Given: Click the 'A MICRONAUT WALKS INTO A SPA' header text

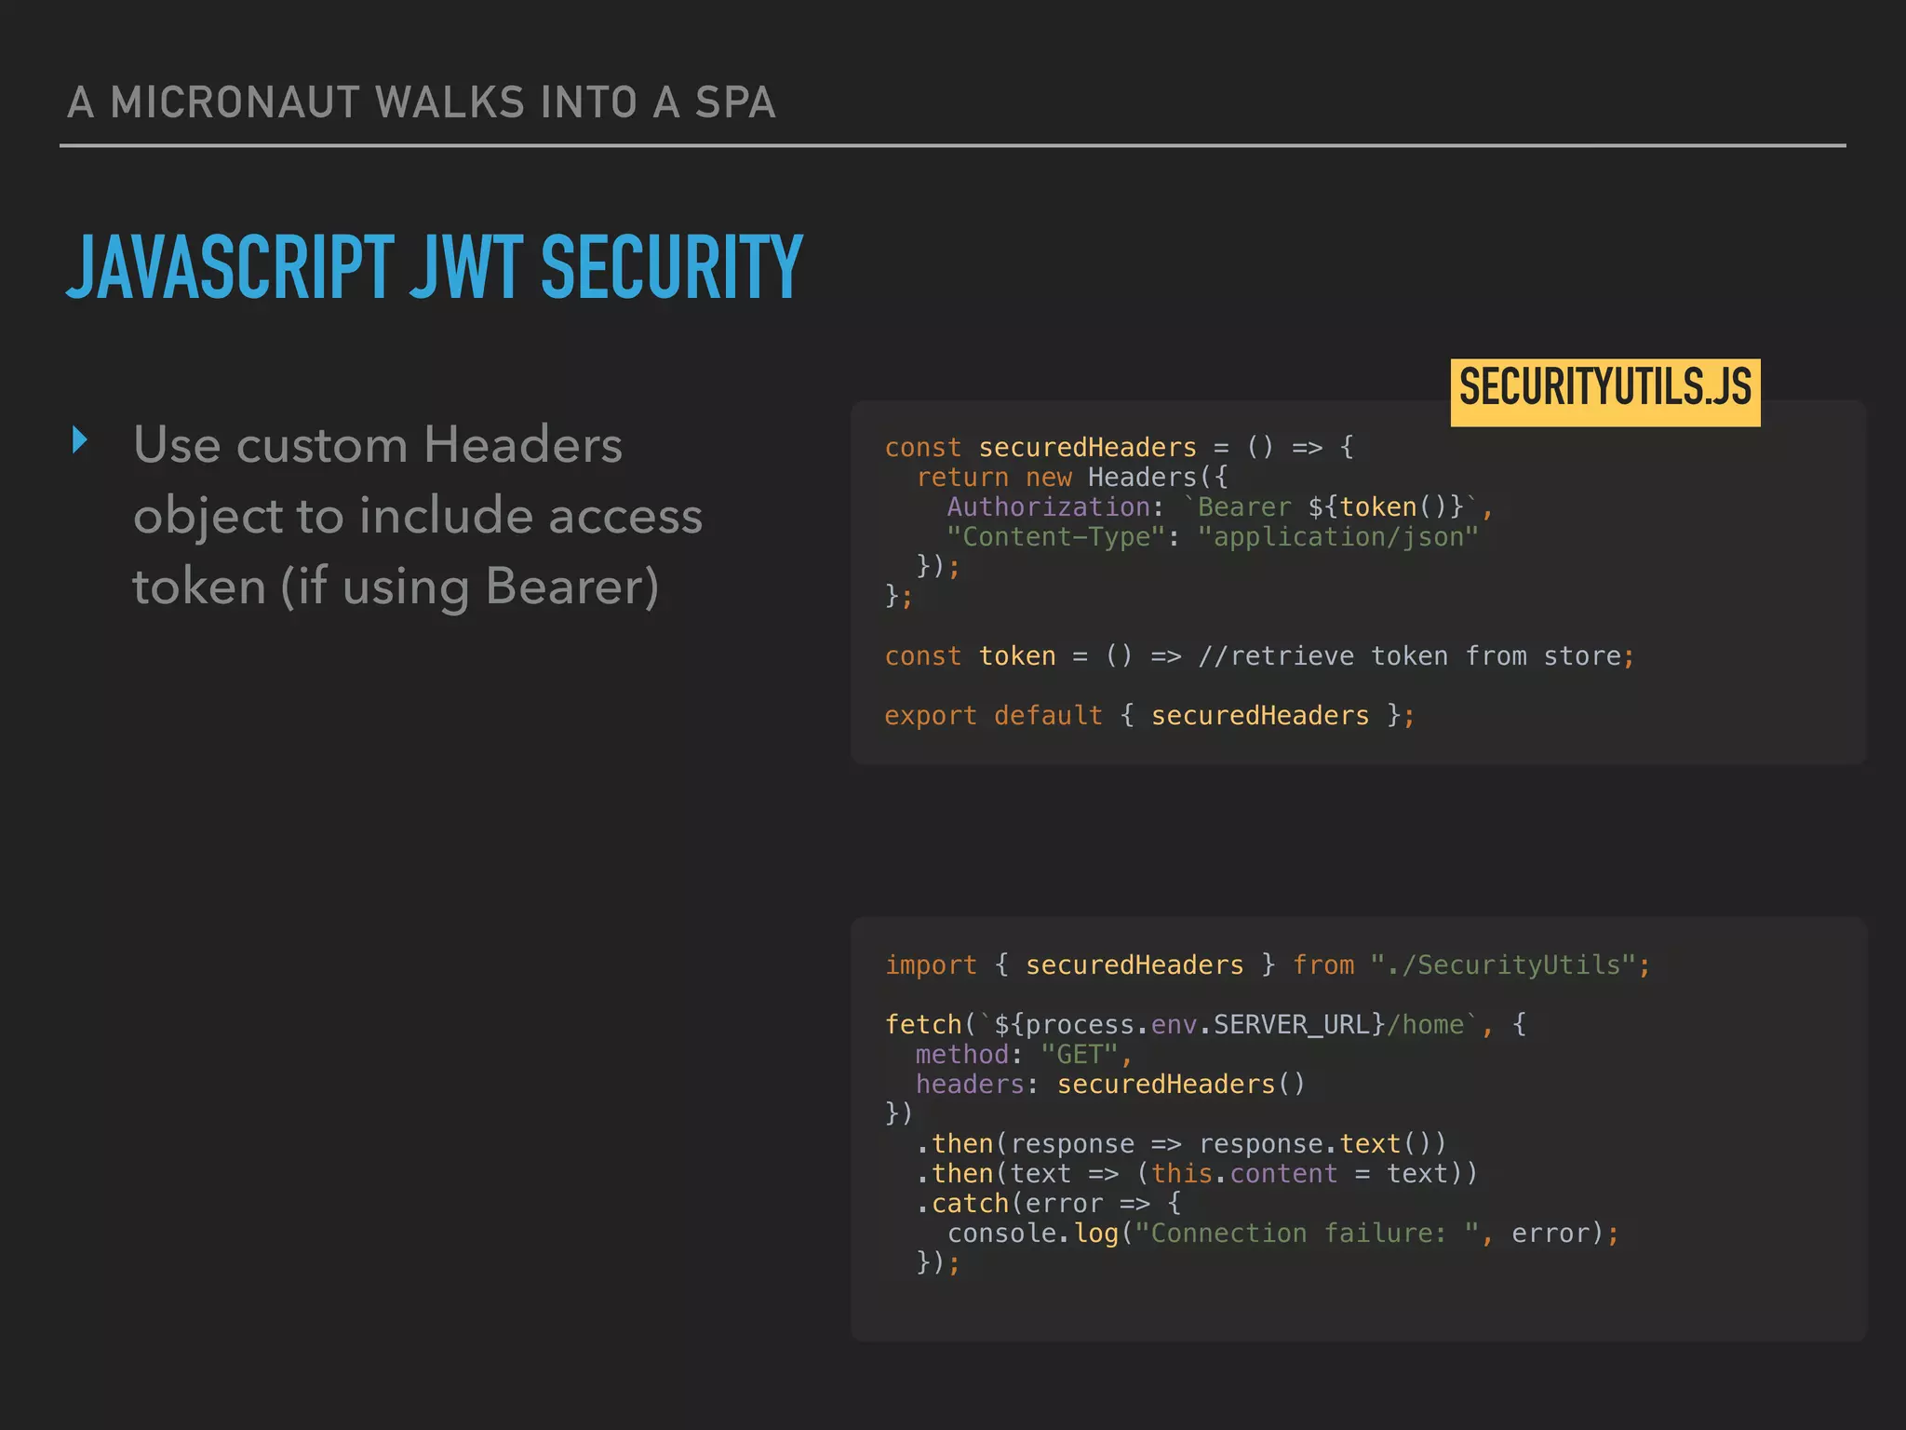Looking at the screenshot, I should click(x=422, y=102).
